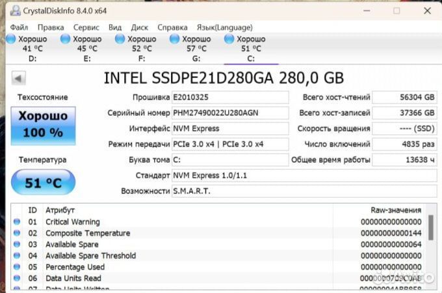Select the Available Spare attribute name
Image resolution: width=442 pixels, height=293 pixels.
click(x=72, y=244)
